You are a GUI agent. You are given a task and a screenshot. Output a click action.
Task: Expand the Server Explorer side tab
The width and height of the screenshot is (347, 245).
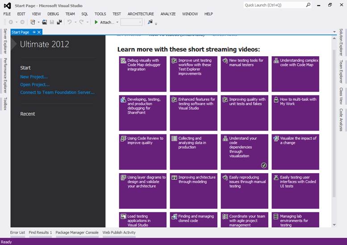tap(5, 41)
